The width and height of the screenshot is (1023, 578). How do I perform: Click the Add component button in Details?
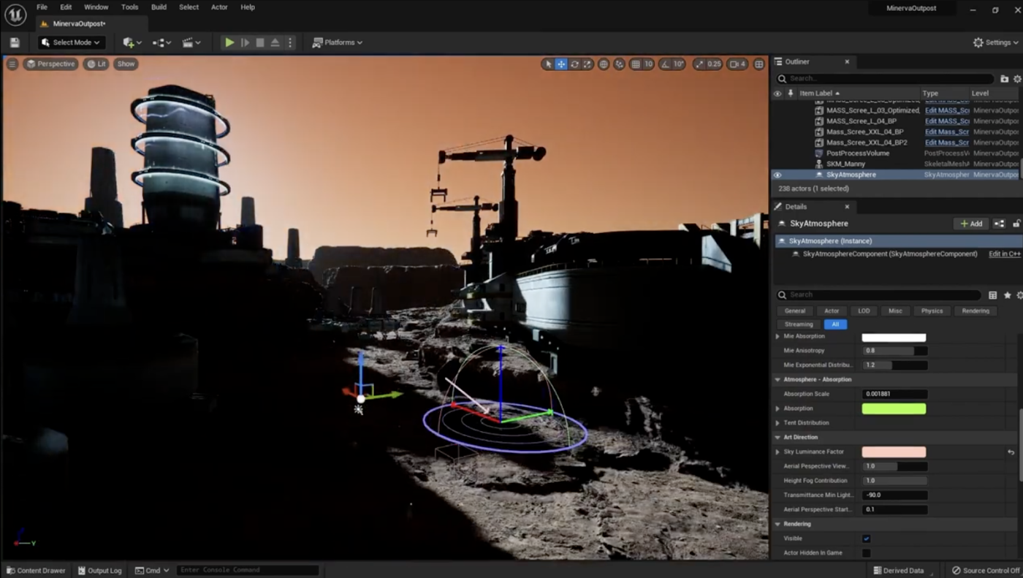(x=971, y=224)
